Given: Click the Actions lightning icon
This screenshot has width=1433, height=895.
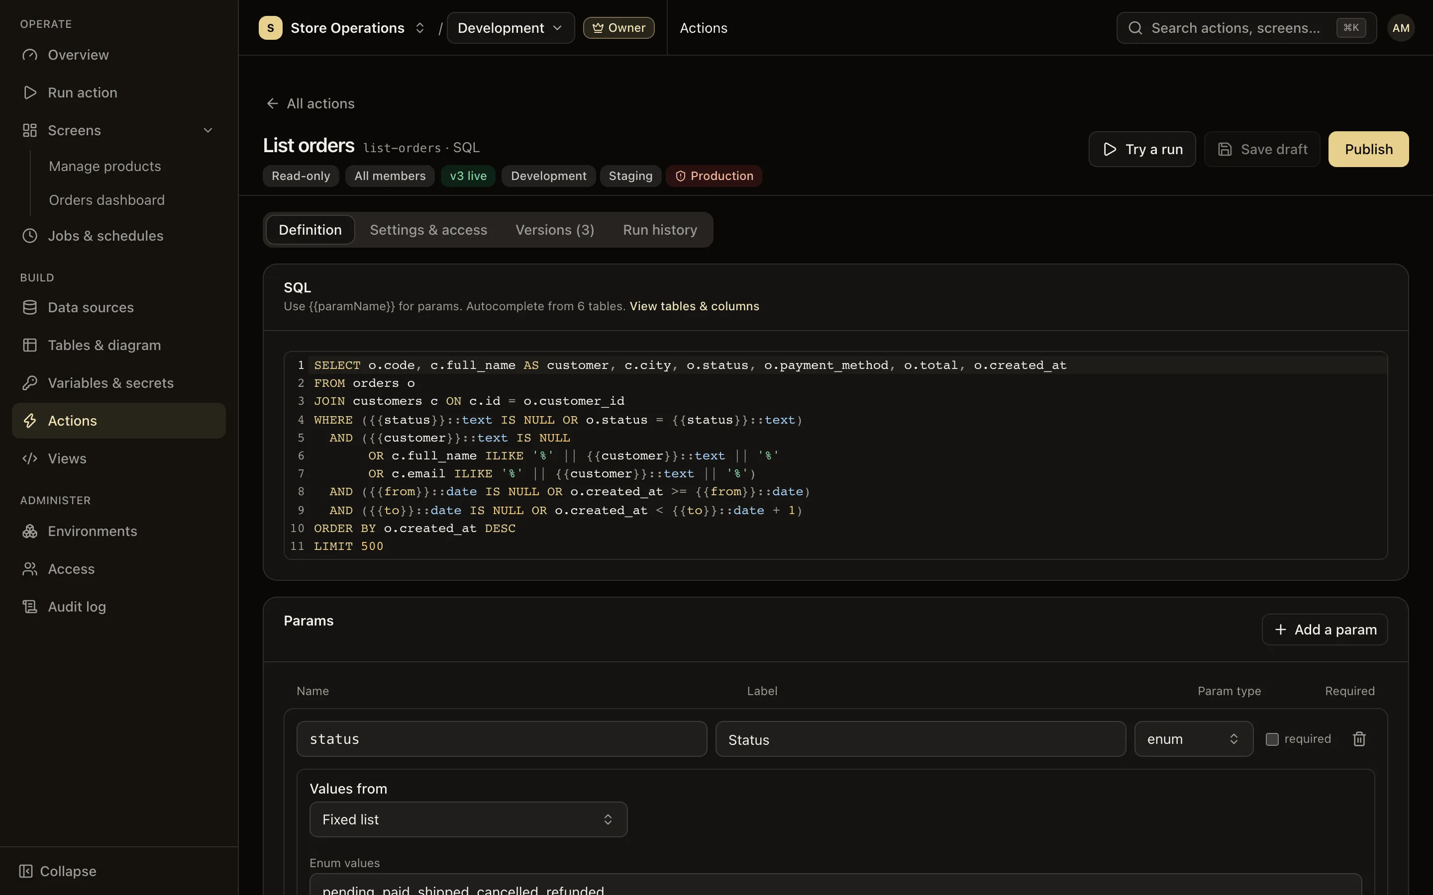Looking at the screenshot, I should [x=30, y=421].
